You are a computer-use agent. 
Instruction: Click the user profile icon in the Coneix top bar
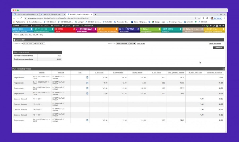click(x=217, y=26)
